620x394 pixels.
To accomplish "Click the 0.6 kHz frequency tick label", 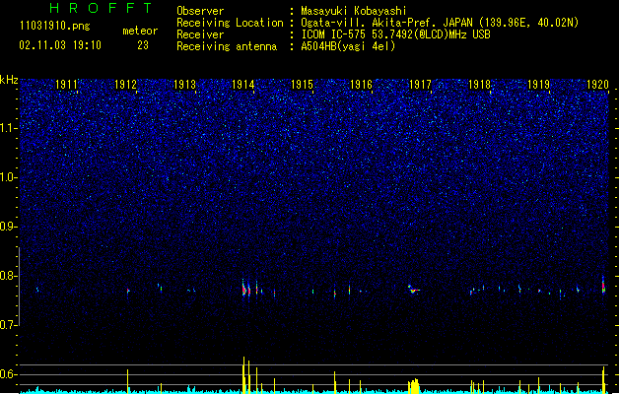I will [9, 374].
